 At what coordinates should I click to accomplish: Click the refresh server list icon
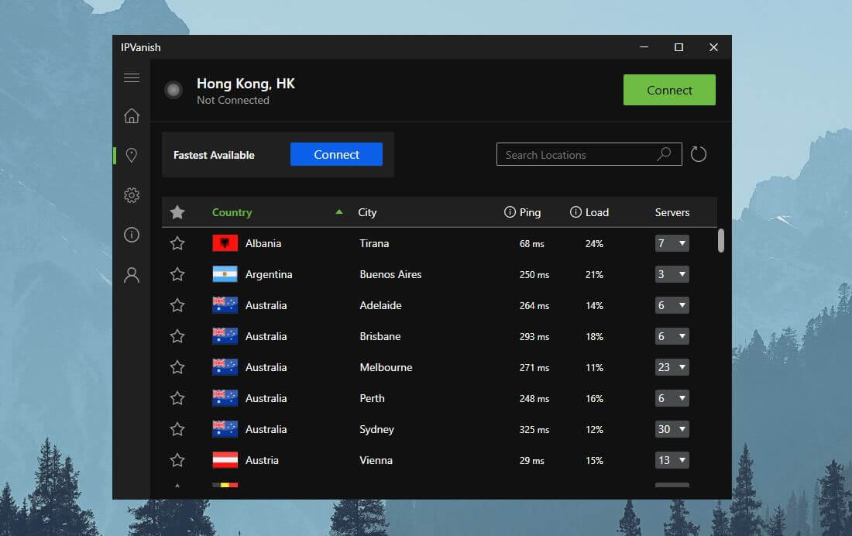pos(698,154)
